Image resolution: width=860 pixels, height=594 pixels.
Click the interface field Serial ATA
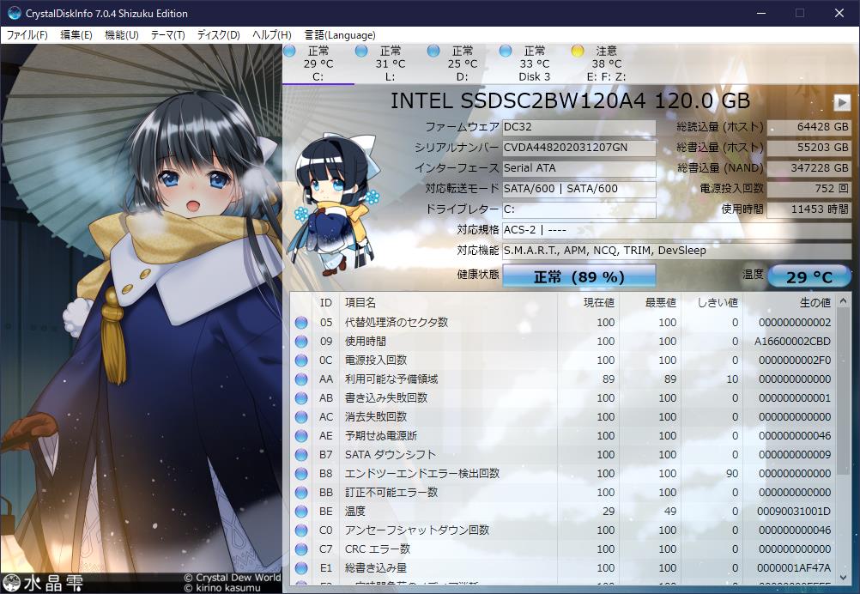tap(579, 168)
